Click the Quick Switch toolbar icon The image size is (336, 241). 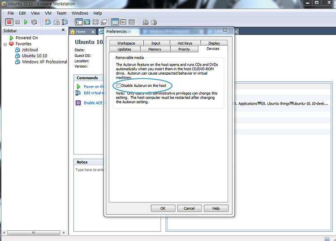(95, 22)
